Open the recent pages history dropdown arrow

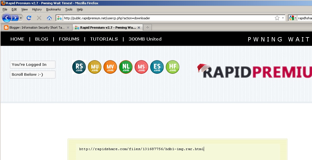tap(21, 18)
